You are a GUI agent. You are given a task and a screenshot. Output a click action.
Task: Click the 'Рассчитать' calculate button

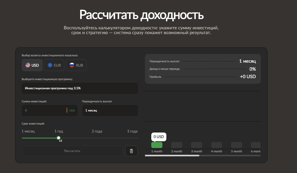click(x=72, y=151)
